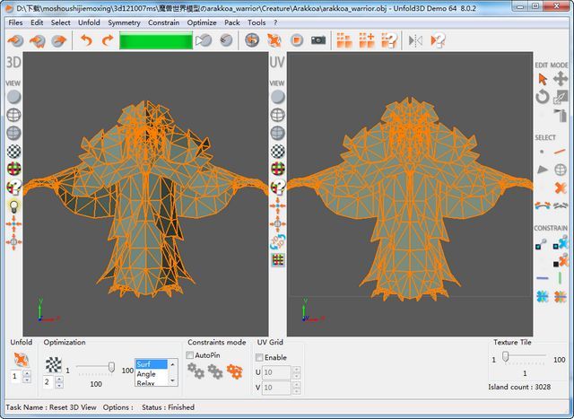Select the arrow pointer edit mode

point(542,79)
